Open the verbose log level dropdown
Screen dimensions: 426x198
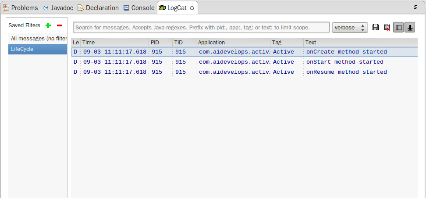pyautogui.click(x=350, y=28)
